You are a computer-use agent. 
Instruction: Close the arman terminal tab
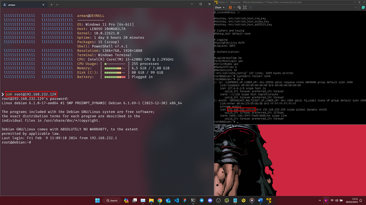pos(43,4)
